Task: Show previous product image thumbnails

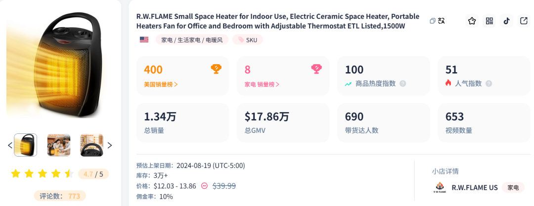Action: pos(10,145)
